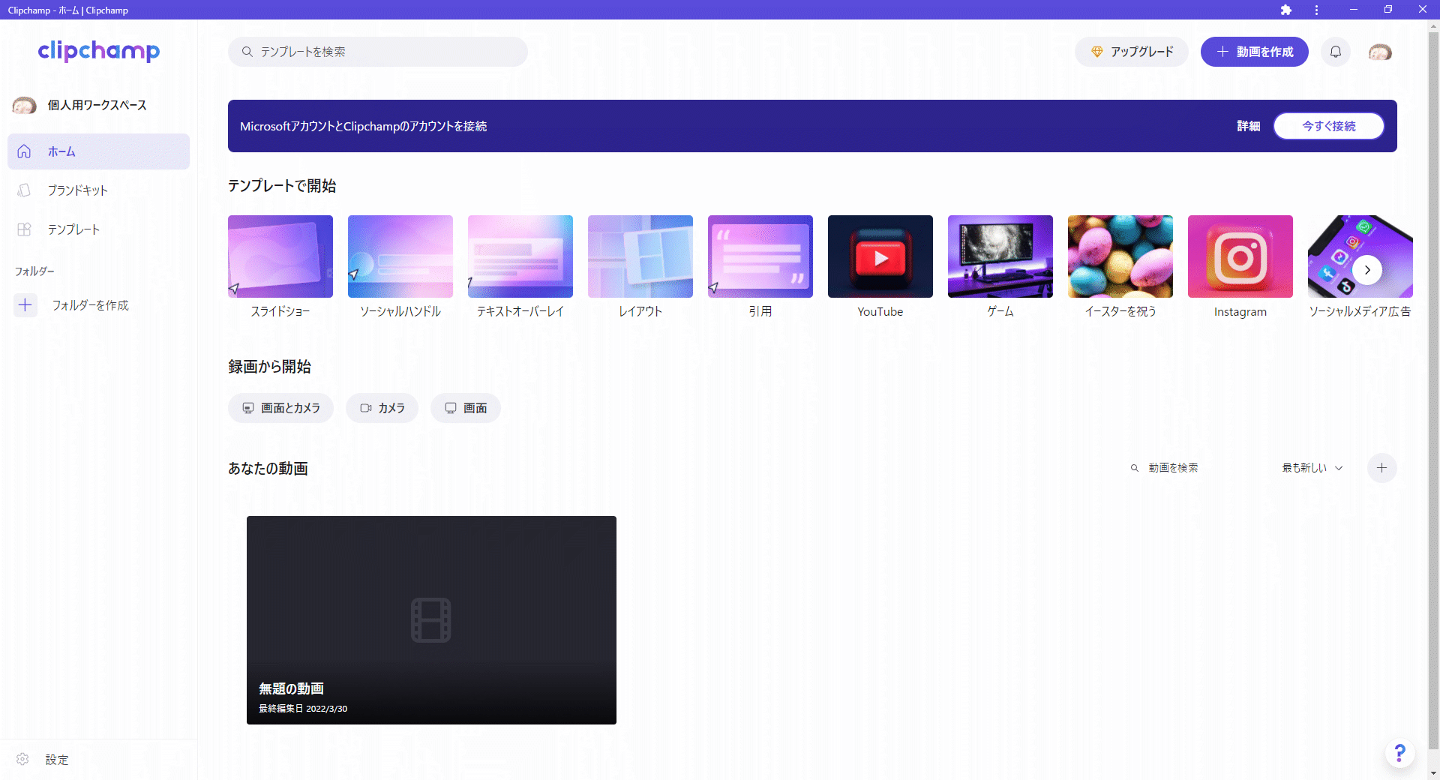Click the 動画を作成 button

[1254, 52]
